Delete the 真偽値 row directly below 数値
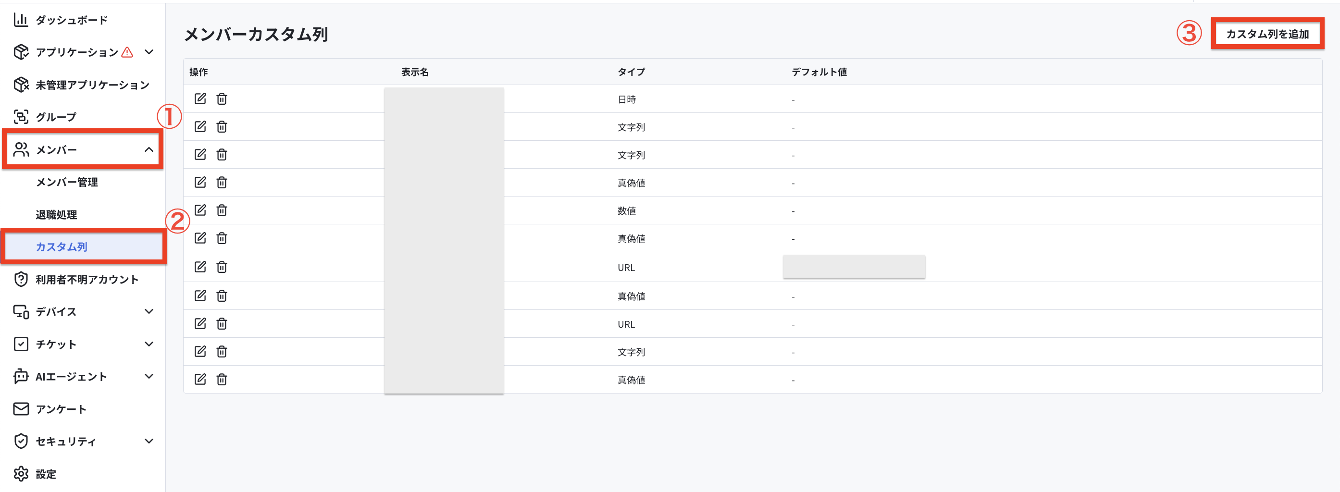 [x=222, y=238]
